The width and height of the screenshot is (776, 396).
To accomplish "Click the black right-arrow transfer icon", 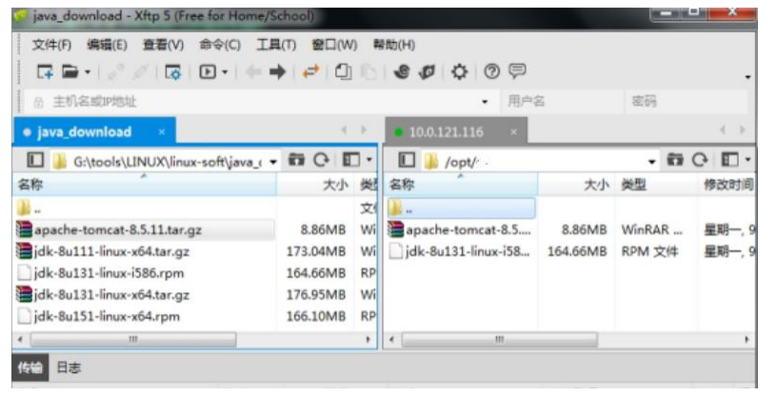I will click(278, 72).
